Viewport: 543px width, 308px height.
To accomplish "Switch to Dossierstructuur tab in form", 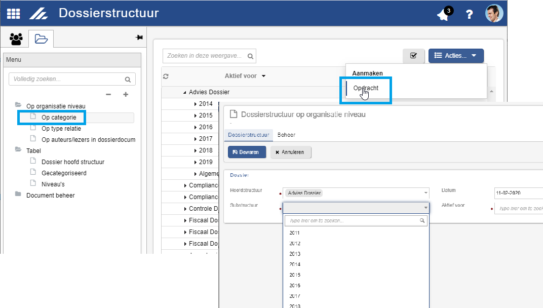I will [x=249, y=135].
